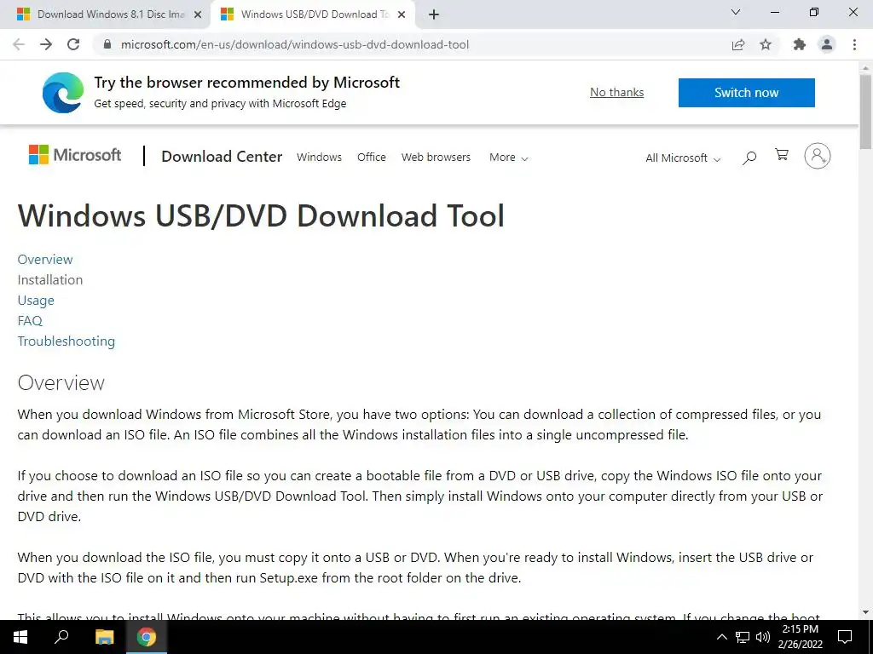The height and width of the screenshot is (654, 873).
Task: Click the Windows USB/DVD Download Tool heading
Action: (x=261, y=215)
